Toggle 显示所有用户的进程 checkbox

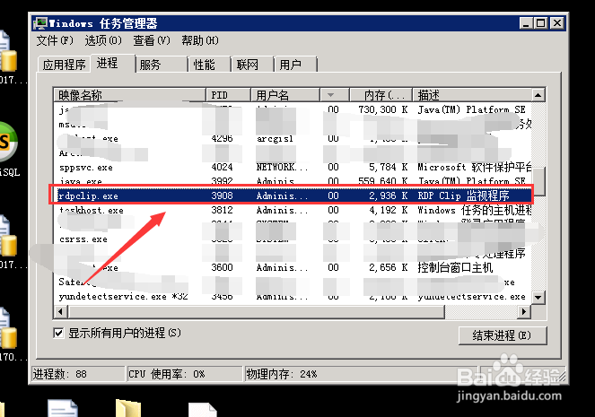58,334
